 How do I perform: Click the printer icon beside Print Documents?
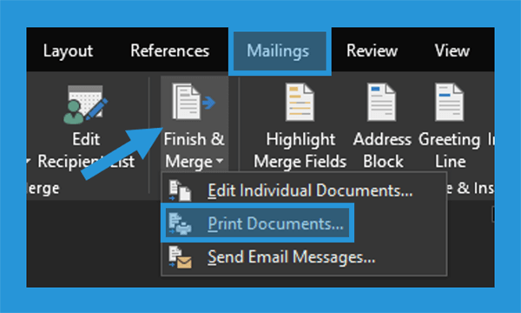pyautogui.click(x=180, y=223)
